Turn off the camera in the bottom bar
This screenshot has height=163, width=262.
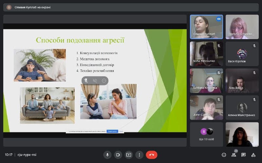(x=118, y=155)
